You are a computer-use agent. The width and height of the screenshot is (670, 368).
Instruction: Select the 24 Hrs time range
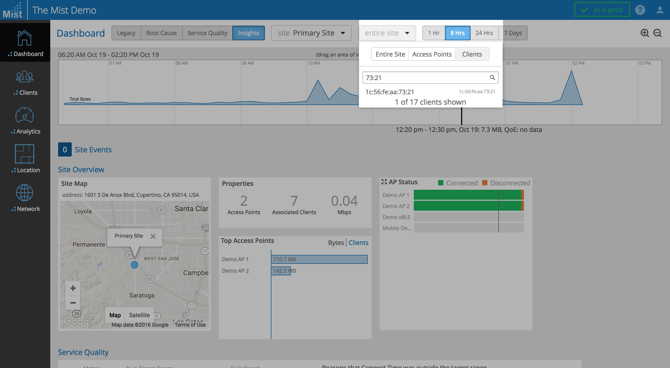coord(484,33)
